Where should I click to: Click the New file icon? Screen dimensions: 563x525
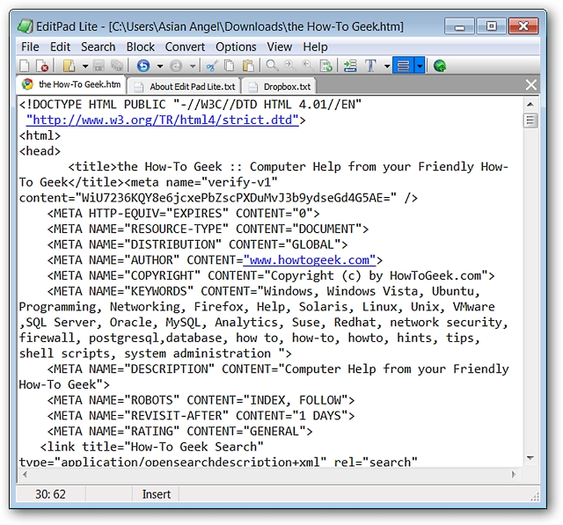coord(25,66)
